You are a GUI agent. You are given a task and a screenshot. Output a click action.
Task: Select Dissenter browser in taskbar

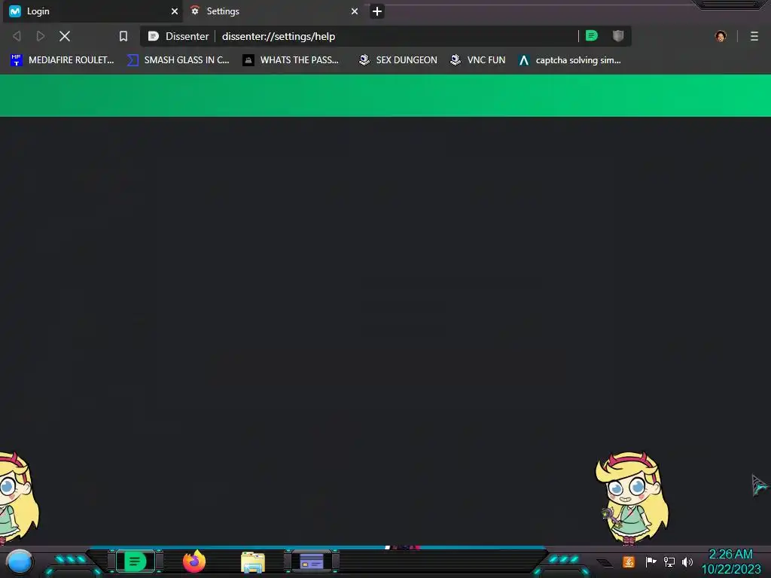(136, 561)
